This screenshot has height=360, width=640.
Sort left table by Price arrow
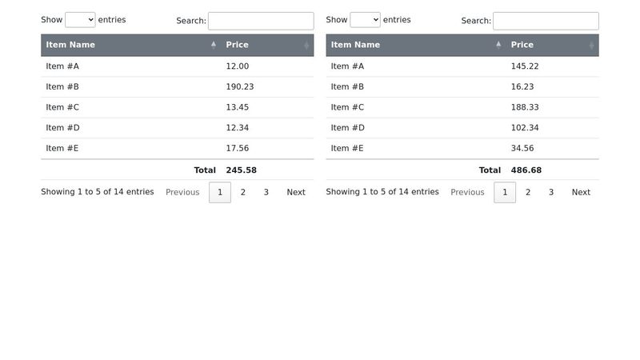[306, 45]
